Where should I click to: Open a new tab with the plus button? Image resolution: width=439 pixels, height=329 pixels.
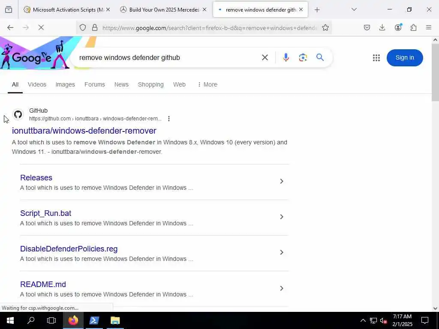[317, 10]
